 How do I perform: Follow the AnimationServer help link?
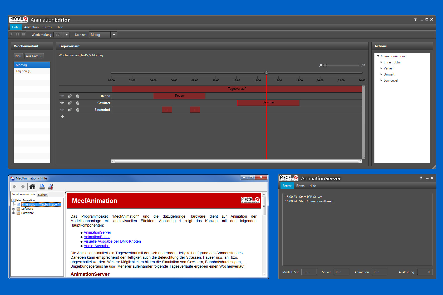point(97,232)
